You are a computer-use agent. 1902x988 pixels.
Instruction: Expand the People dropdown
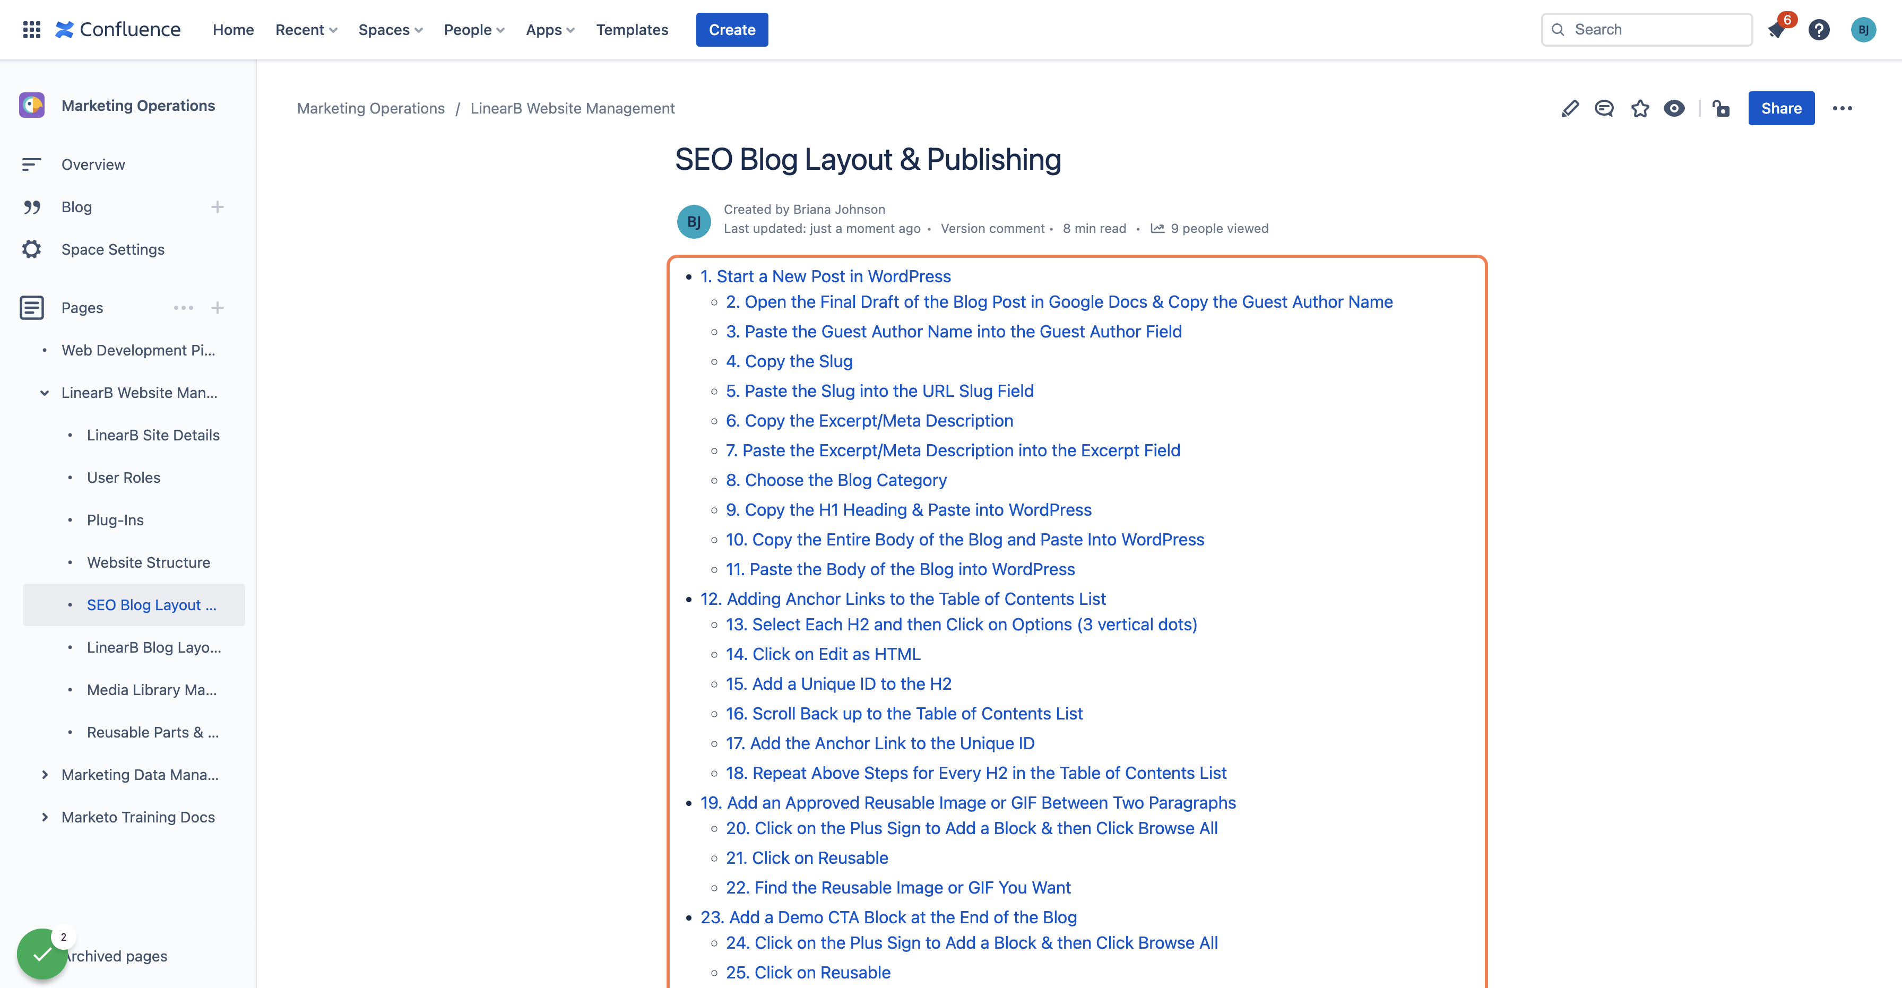click(x=474, y=30)
